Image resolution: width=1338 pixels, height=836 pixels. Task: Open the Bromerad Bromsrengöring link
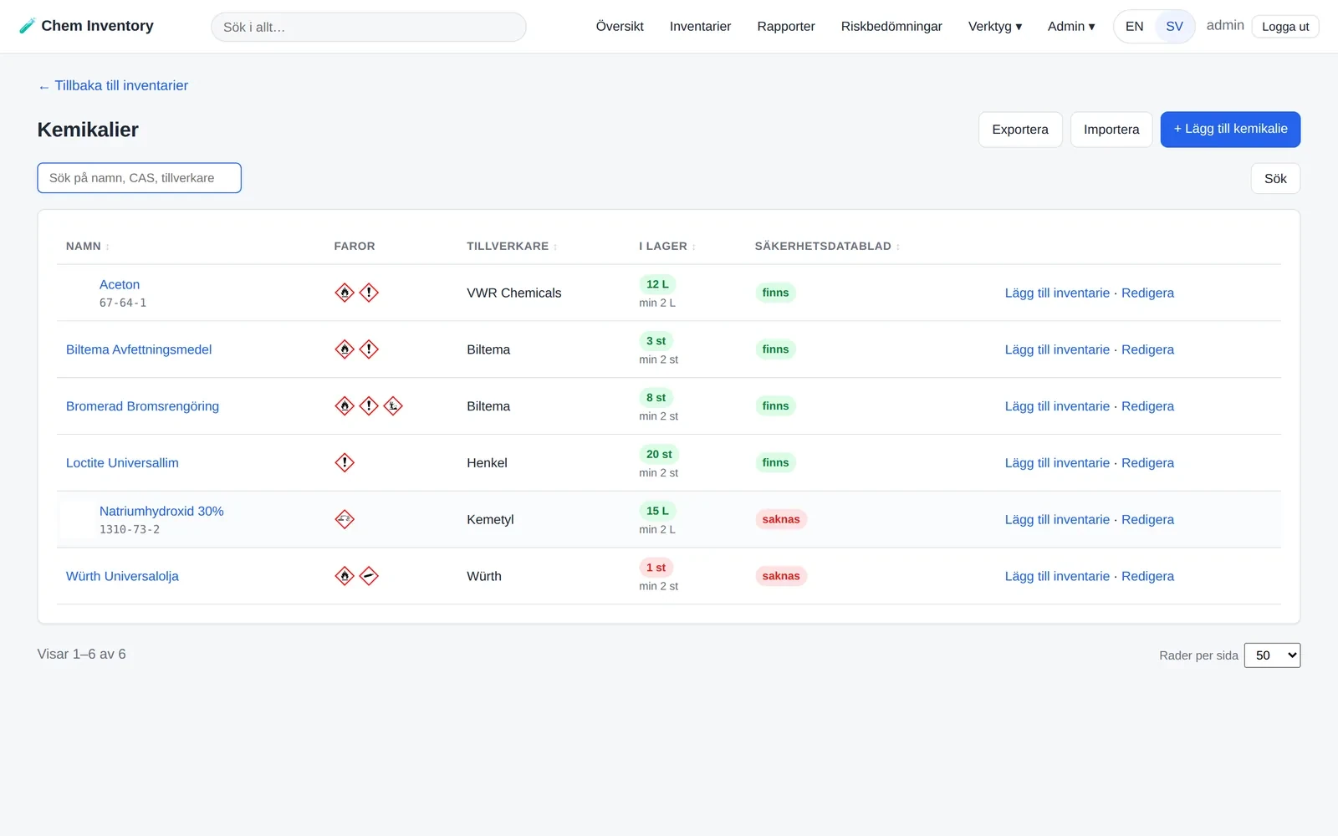click(142, 406)
